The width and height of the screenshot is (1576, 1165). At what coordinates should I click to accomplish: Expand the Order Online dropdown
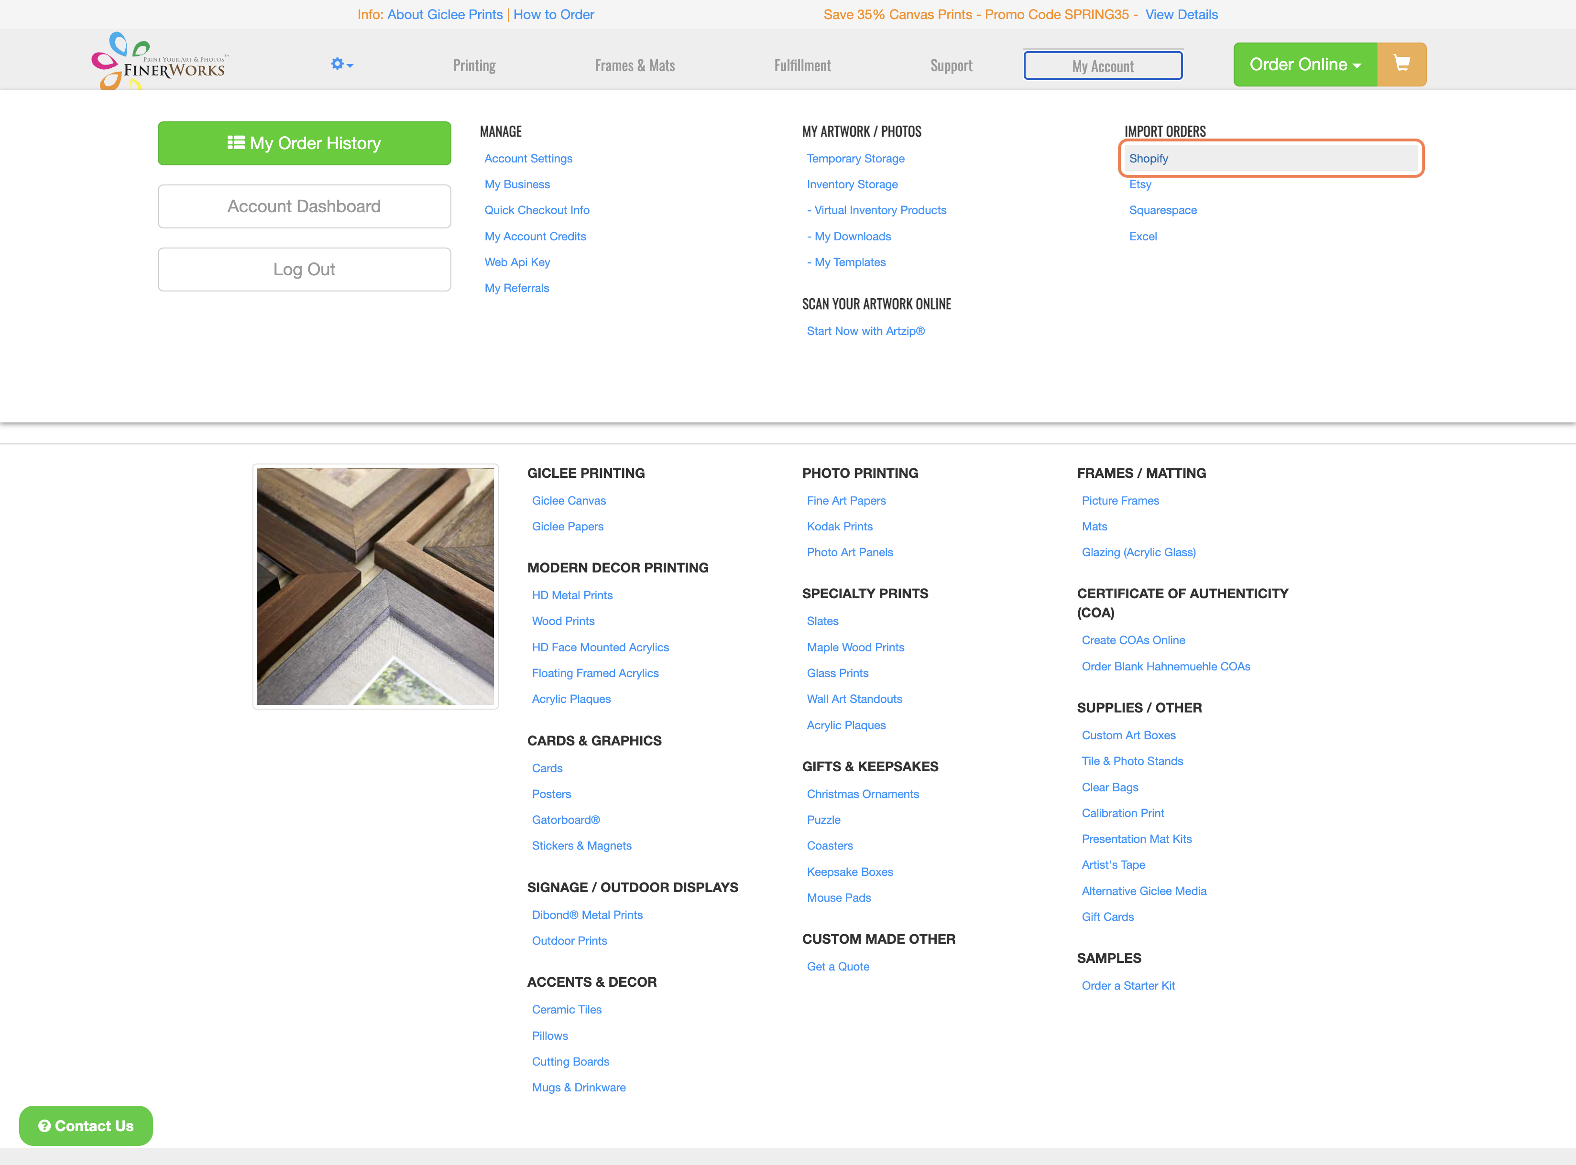(x=1305, y=65)
